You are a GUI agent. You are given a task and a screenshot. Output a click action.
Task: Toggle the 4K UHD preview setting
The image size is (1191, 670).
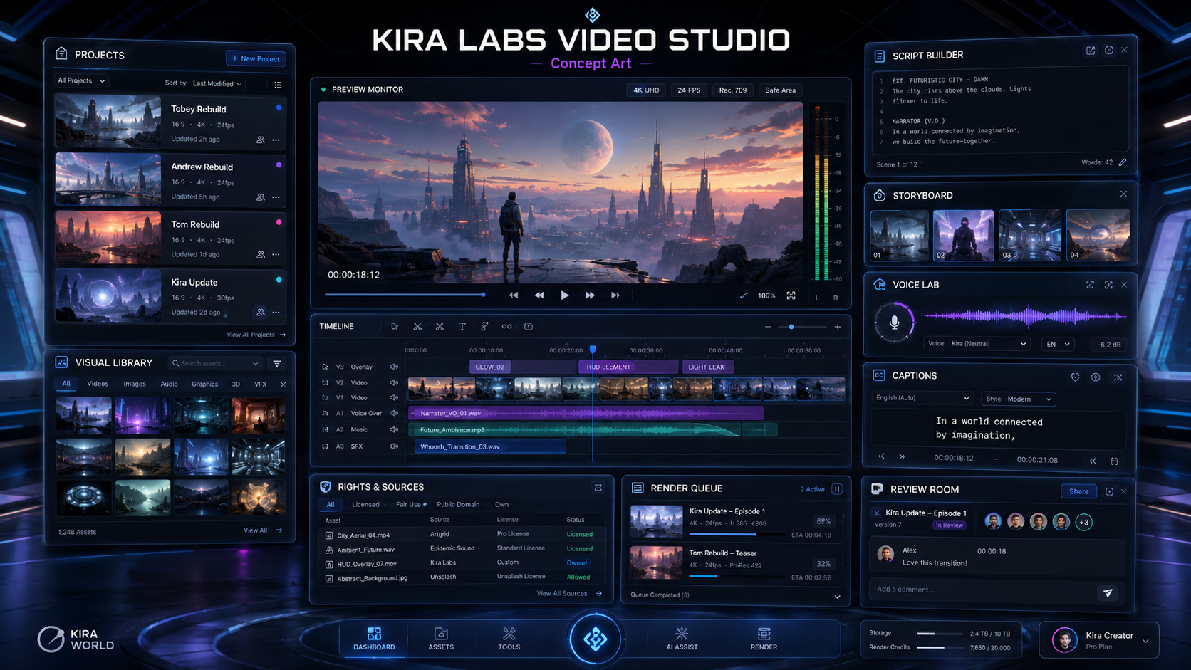(646, 90)
